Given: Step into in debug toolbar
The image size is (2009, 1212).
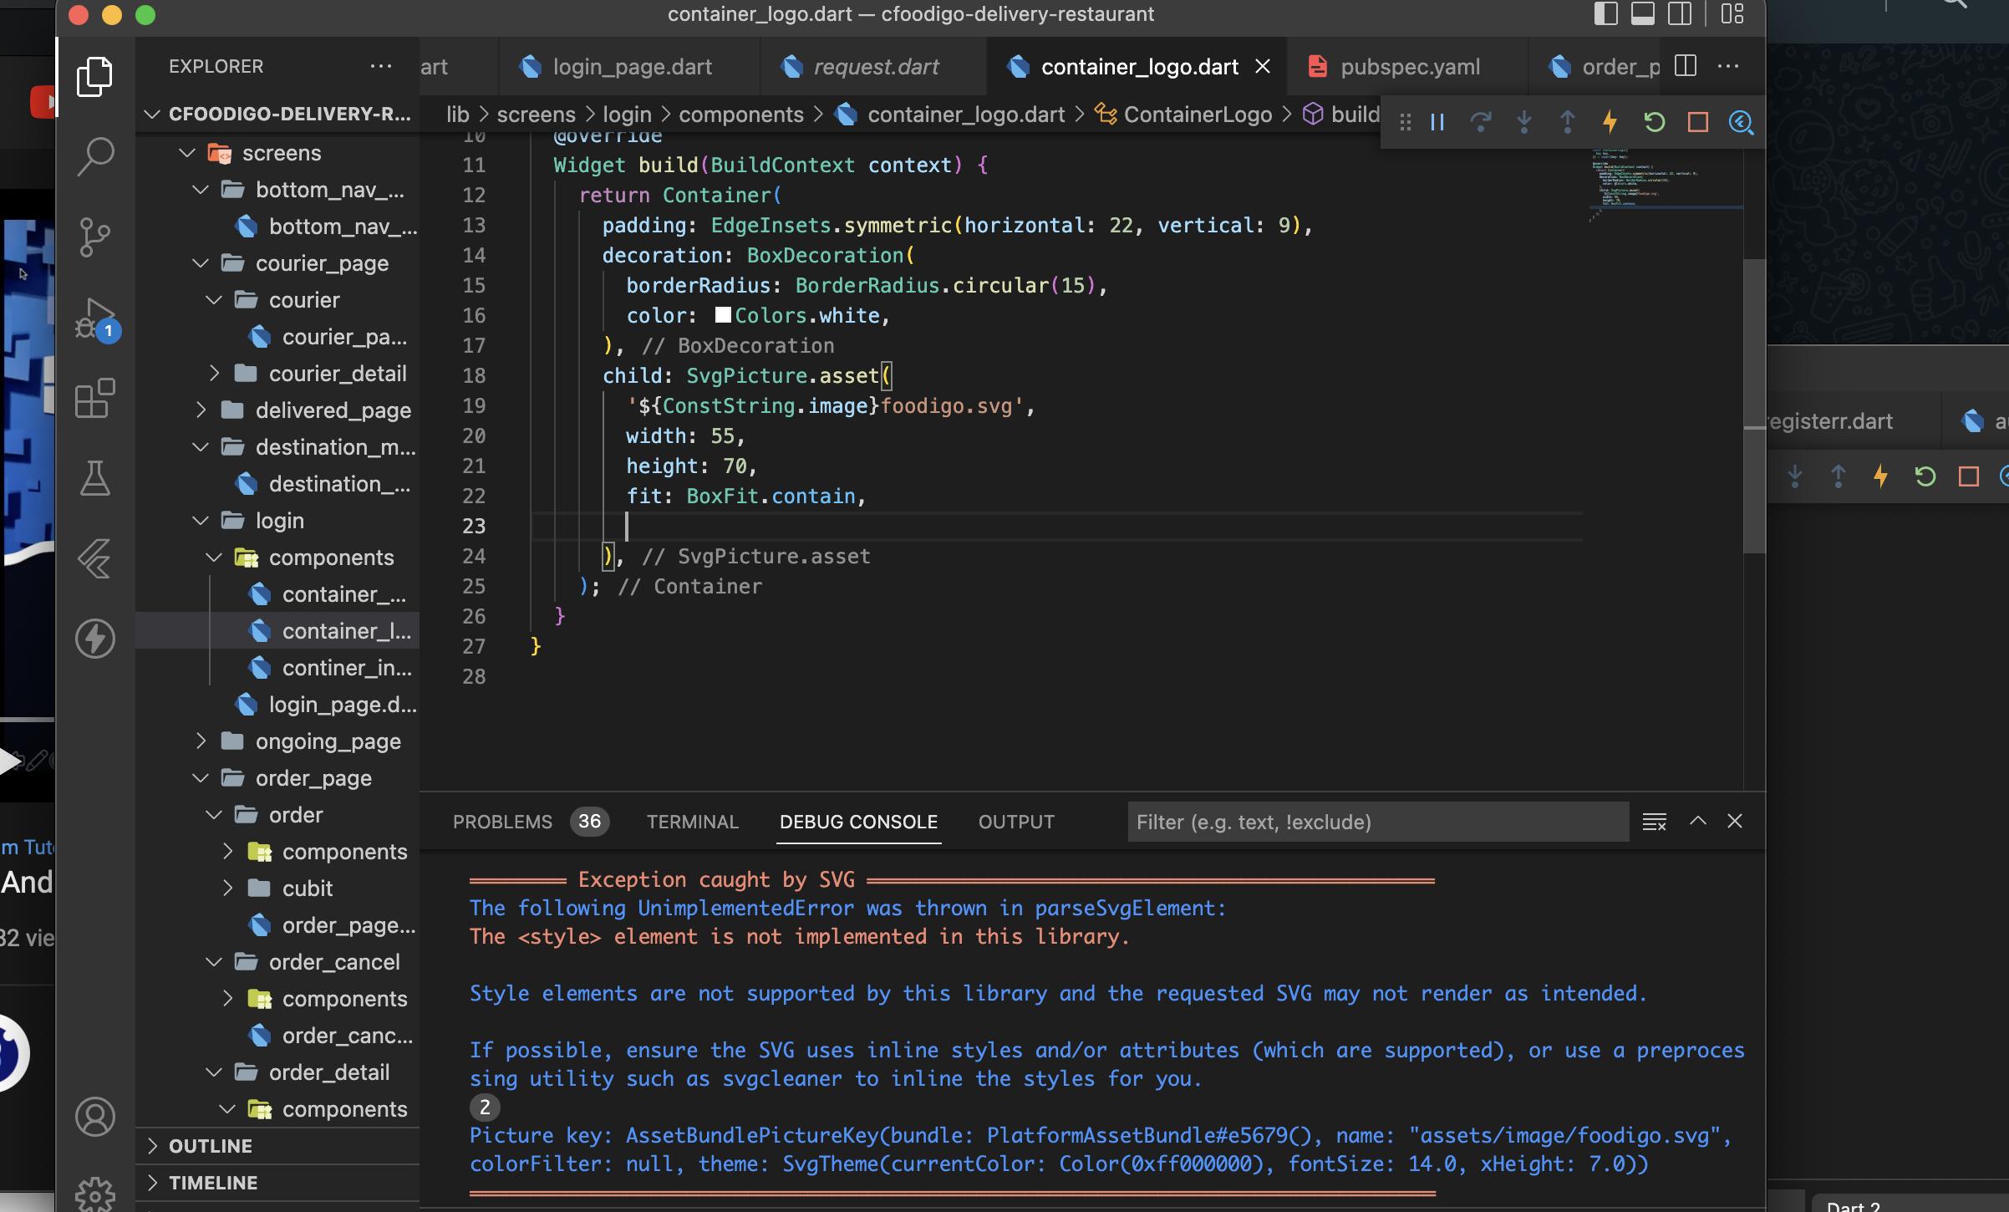Looking at the screenshot, I should [1523, 123].
